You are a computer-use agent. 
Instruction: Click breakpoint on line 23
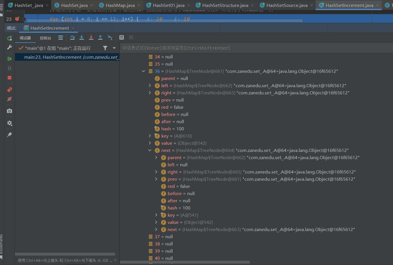point(17,19)
